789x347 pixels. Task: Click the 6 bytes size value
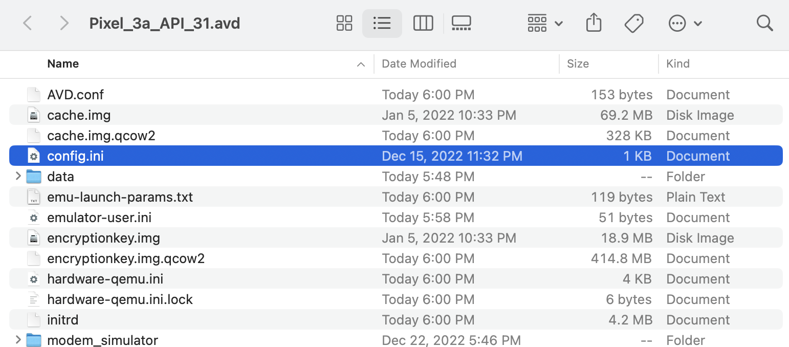629,299
